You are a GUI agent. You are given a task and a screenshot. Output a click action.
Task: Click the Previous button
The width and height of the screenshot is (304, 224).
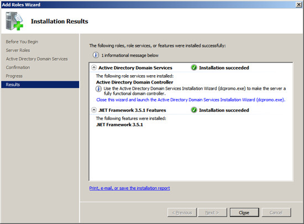[x=182, y=212]
